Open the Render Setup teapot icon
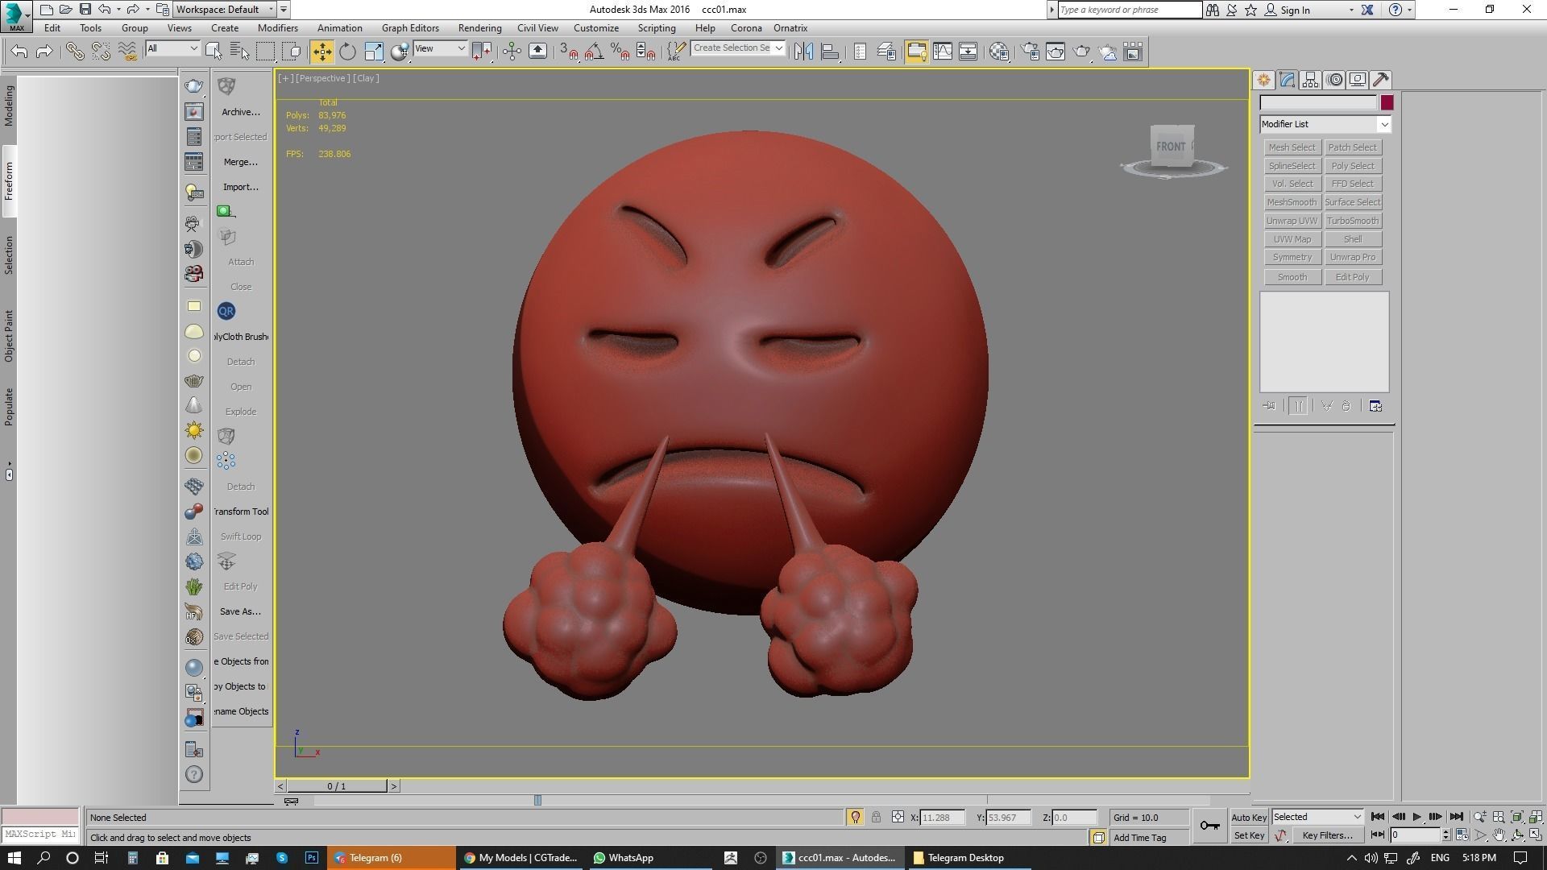1547x870 pixels. pyautogui.click(x=1030, y=52)
